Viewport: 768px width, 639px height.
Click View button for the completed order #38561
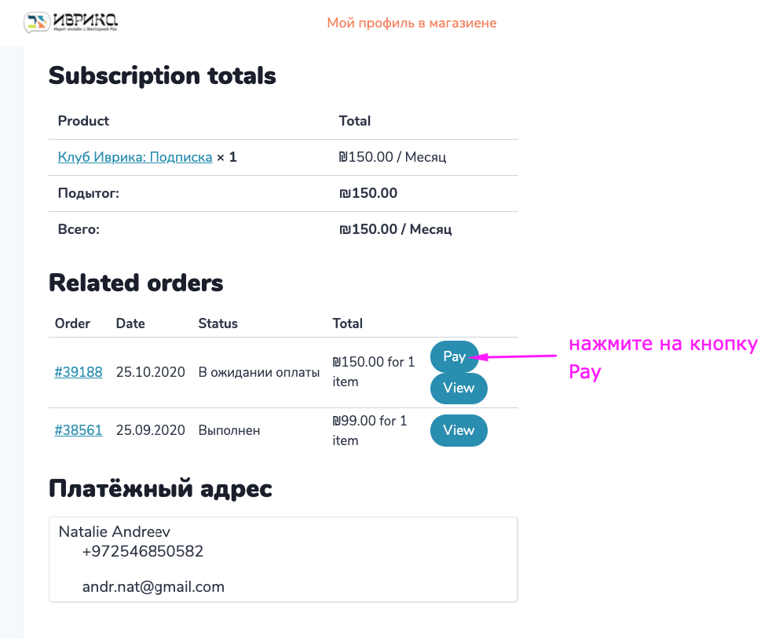tap(459, 430)
